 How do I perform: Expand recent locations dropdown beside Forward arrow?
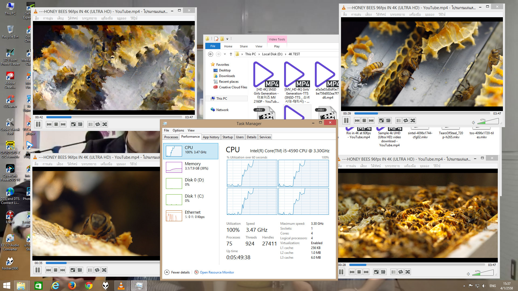pos(225,54)
